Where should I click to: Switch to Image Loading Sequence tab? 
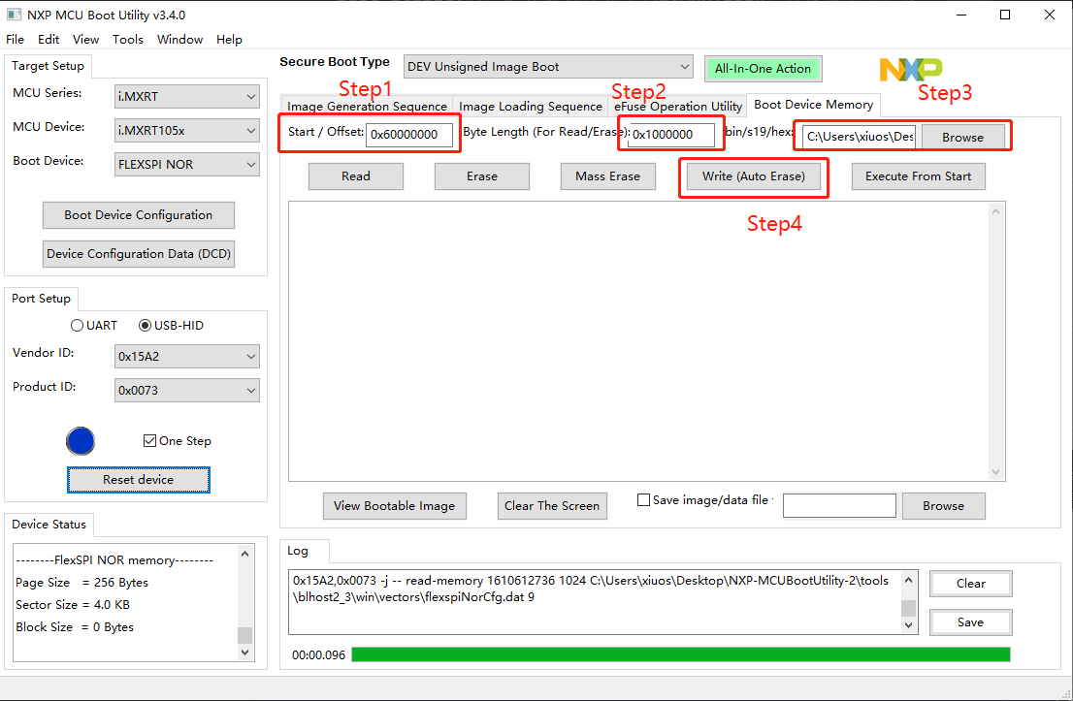[x=531, y=106]
